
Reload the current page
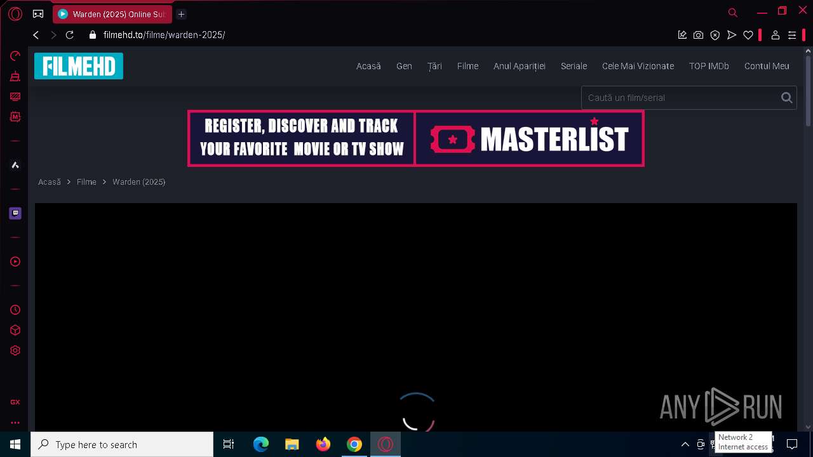click(70, 35)
